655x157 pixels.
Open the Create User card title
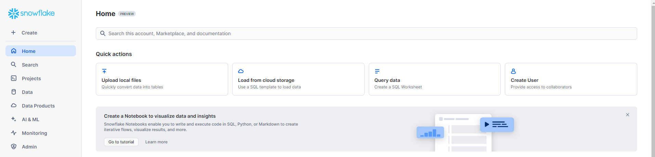pos(525,80)
